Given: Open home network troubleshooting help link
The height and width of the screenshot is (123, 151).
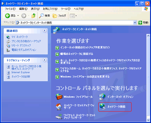Looking at the screenshot, I should [26, 68].
